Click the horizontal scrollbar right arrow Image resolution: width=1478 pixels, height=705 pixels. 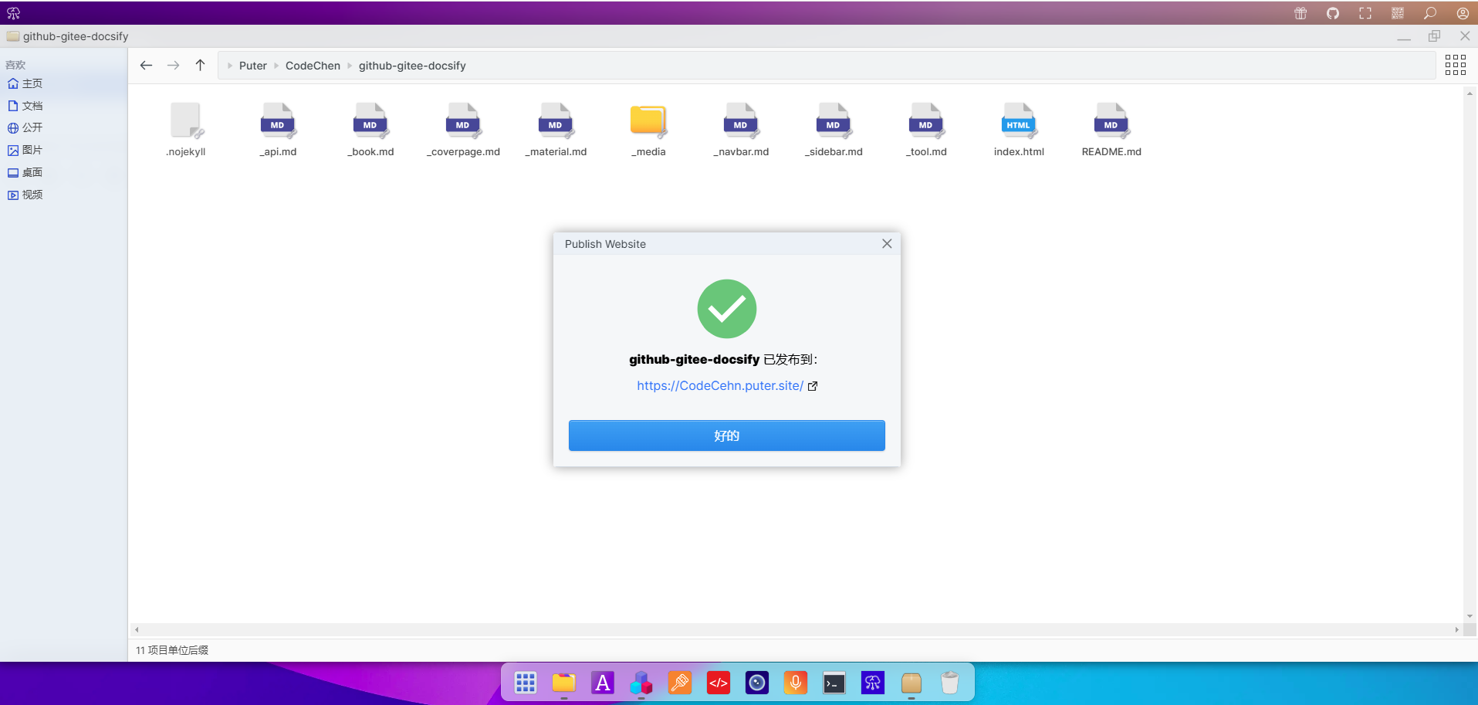click(x=1457, y=630)
